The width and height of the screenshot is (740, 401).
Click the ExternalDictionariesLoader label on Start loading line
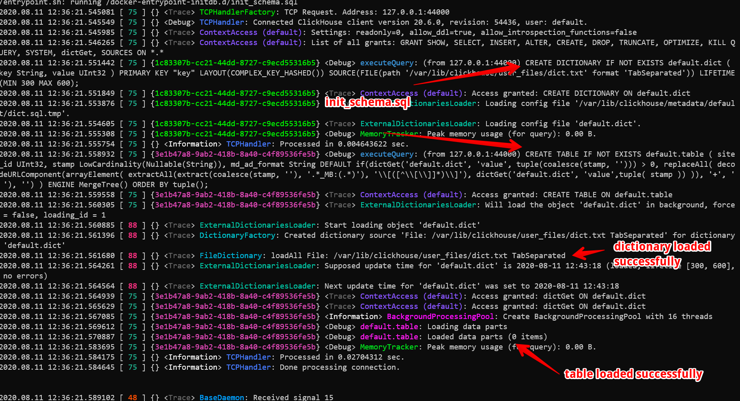click(x=257, y=225)
